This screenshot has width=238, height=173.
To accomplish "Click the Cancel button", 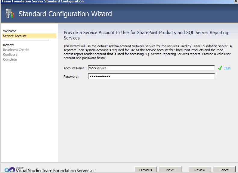I will 224,170.
